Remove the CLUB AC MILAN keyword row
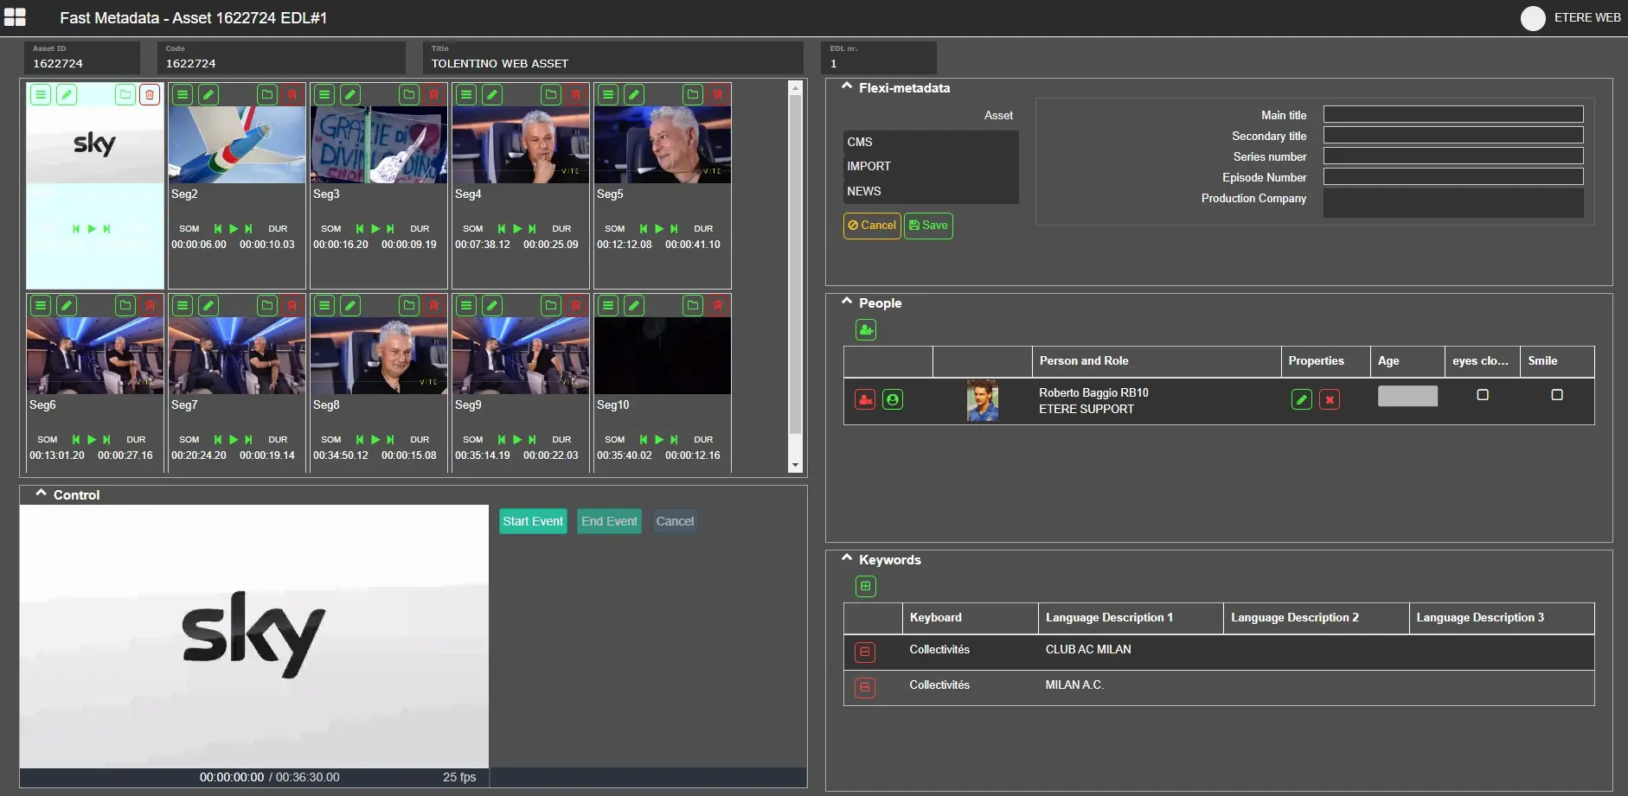1628x796 pixels. [x=865, y=652]
